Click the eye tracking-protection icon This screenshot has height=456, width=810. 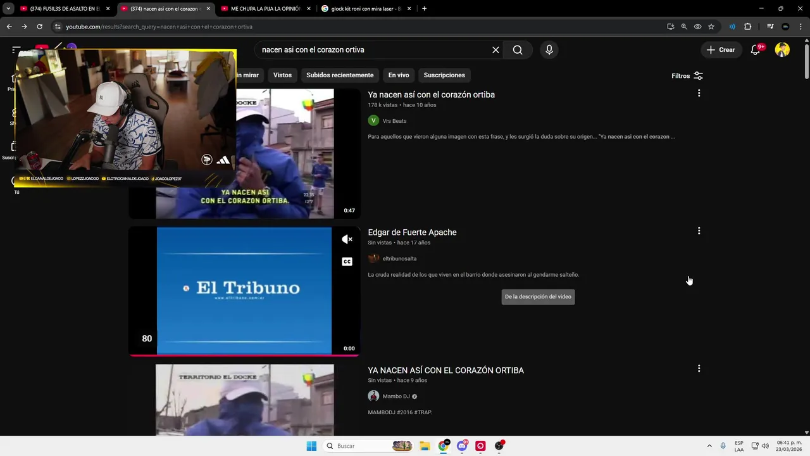697,27
